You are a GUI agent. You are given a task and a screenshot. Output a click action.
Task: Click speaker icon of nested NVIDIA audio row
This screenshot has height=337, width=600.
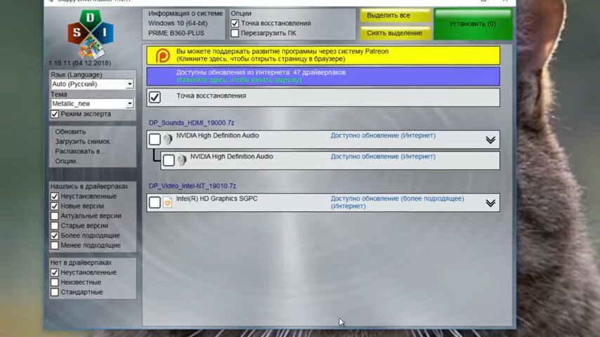[182, 160]
